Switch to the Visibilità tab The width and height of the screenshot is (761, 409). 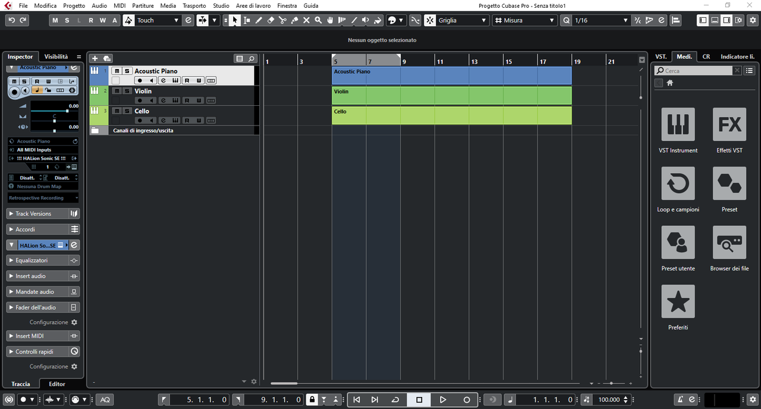(x=56, y=56)
